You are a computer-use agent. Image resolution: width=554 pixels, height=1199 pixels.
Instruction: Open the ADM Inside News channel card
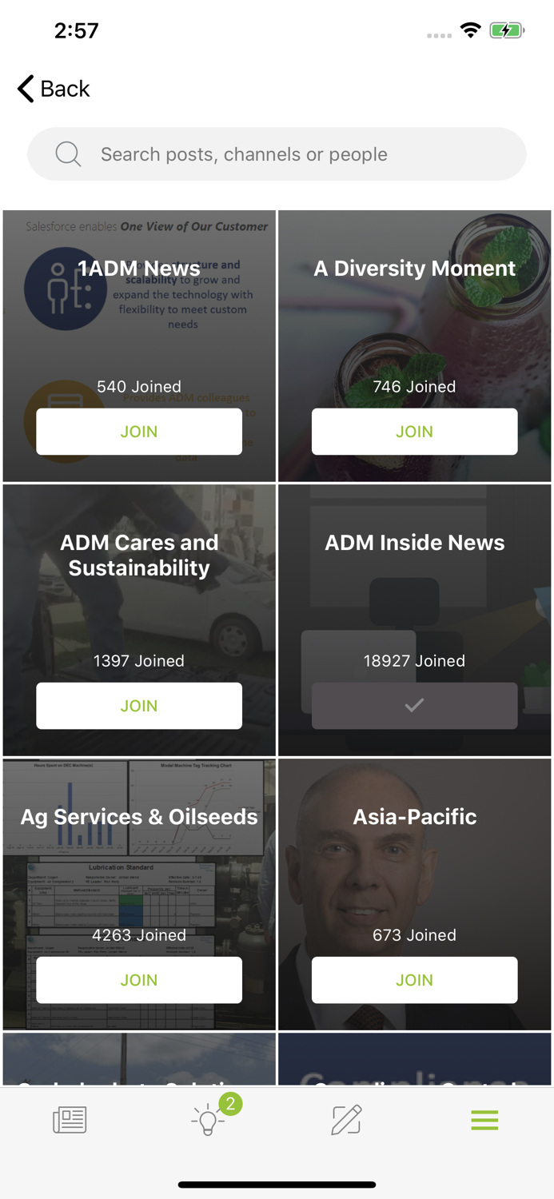(414, 542)
